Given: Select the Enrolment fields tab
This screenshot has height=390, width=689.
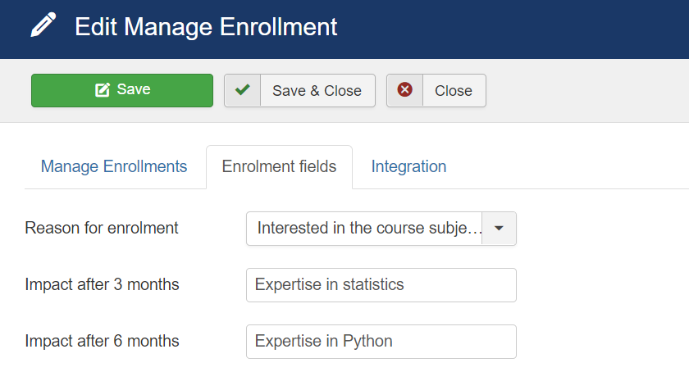Looking at the screenshot, I should (x=279, y=167).
